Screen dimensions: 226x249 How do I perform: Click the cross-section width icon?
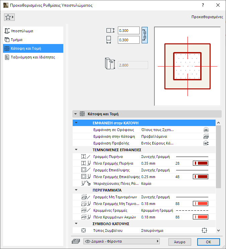click(x=108, y=40)
